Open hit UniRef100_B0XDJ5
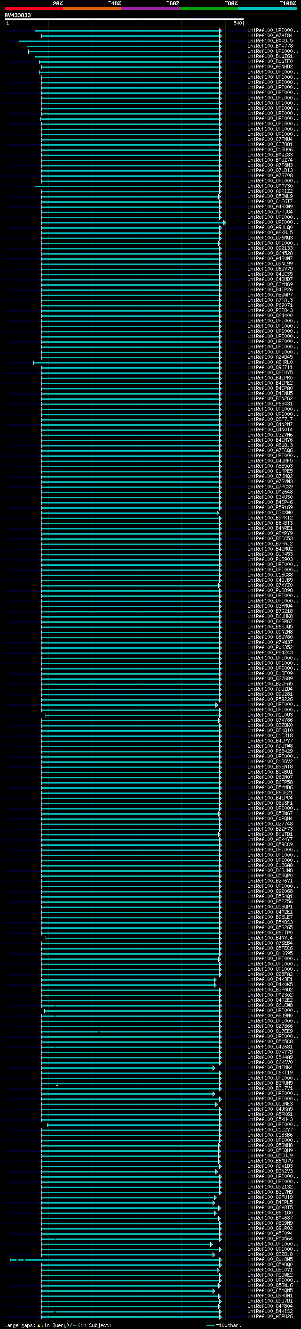This screenshot has width=301, height=1329. (x=269, y=41)
